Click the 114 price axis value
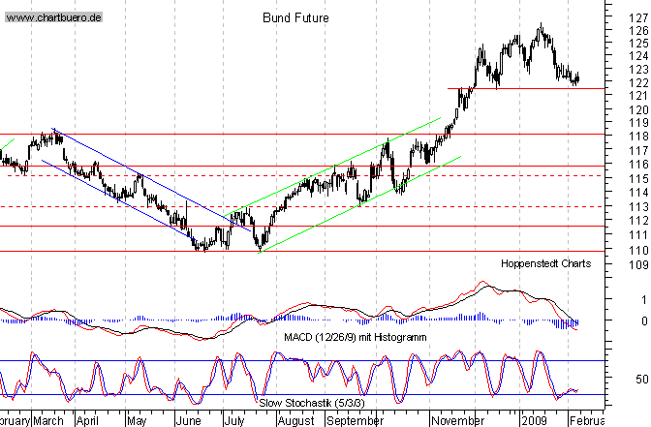651x427 pixels. [x=638, y=192]
